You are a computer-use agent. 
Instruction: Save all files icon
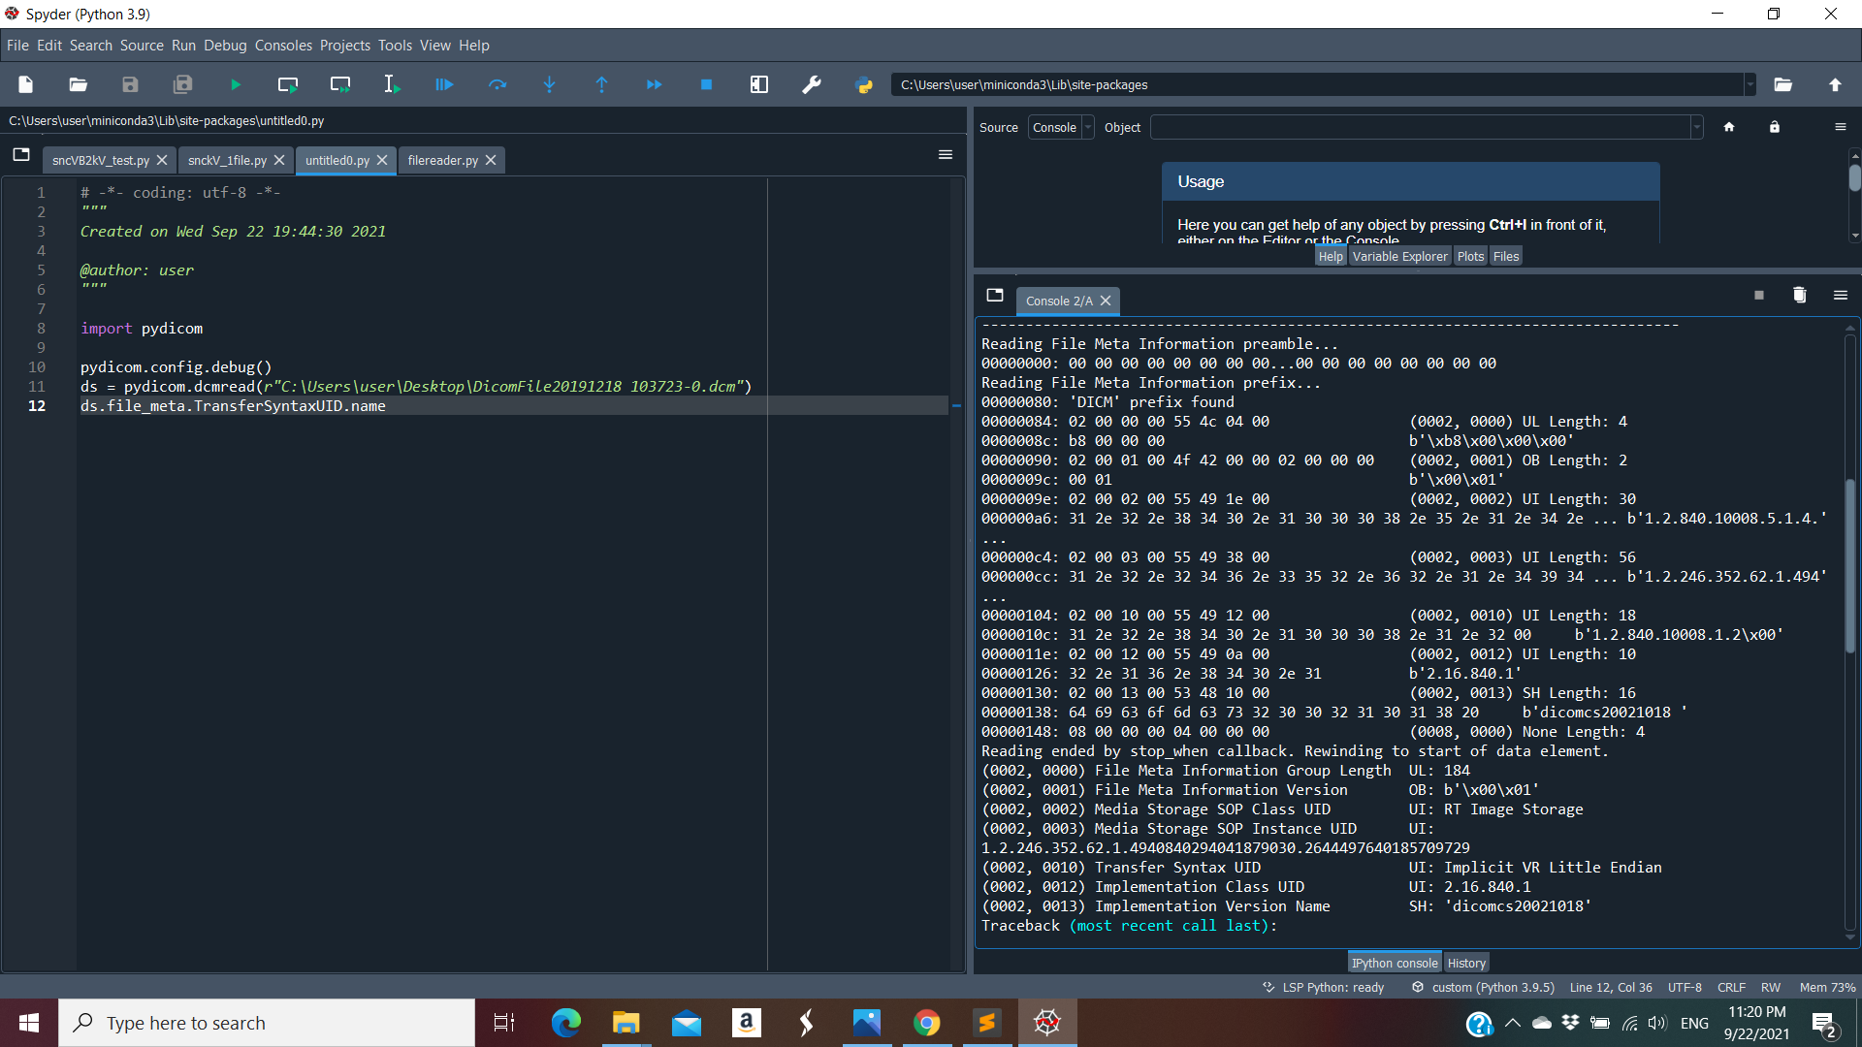[182, 85]
